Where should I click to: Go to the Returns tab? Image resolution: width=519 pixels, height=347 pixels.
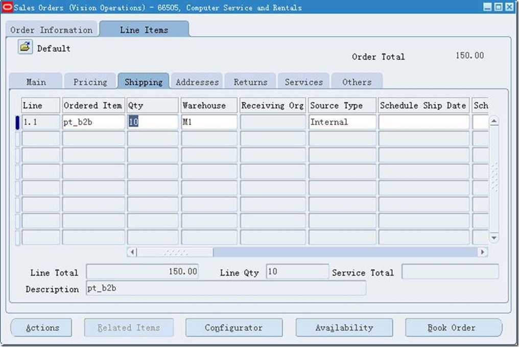[250, 82]
